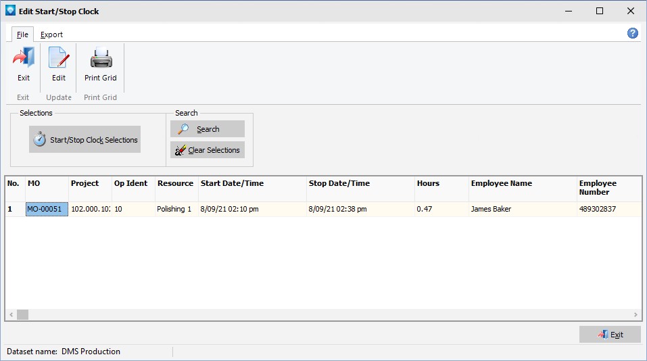Screen dimensions: 647x361
Task: Click the Resource column header
Action: click(x=176, y=189)
